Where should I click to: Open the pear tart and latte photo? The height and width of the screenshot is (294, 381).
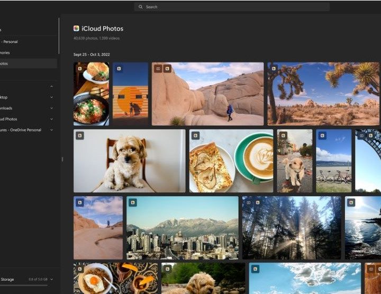pyautogui.click(x=231, y=161)
